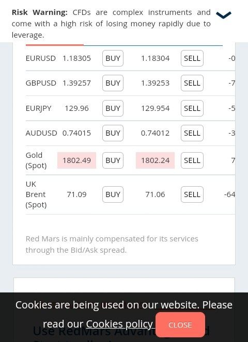Screen dimensions: 248x342
Task: Buy Gold (Spot)
Action: 113,160
